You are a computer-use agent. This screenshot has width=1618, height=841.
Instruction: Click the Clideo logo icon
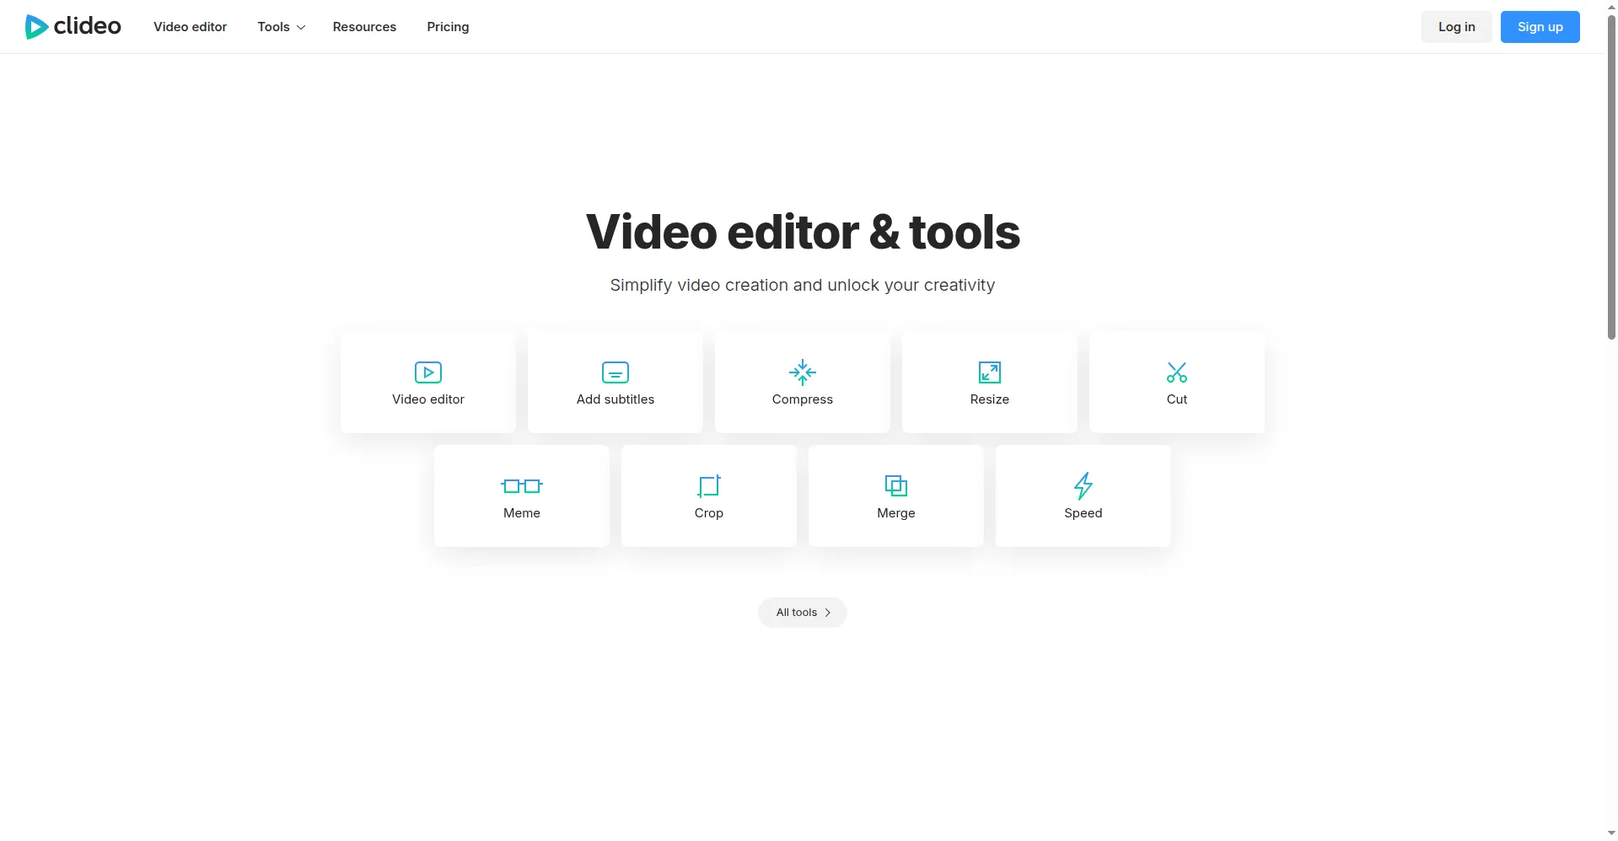point(35,27)
